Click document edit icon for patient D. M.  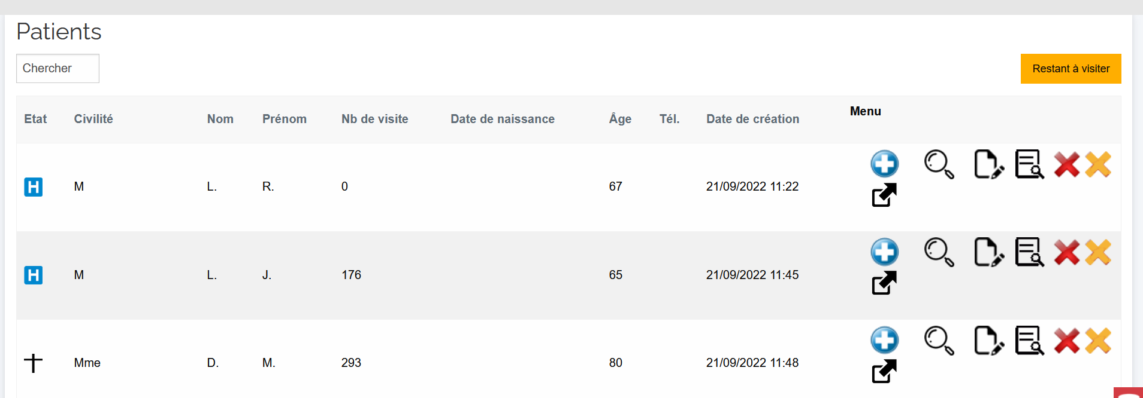pyautogui.click(x=988, y=341)
